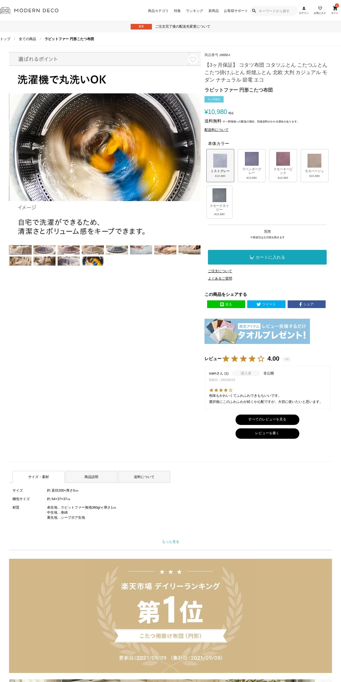
Task: Click the Modern Deco house logo
Action: (5, 10)
